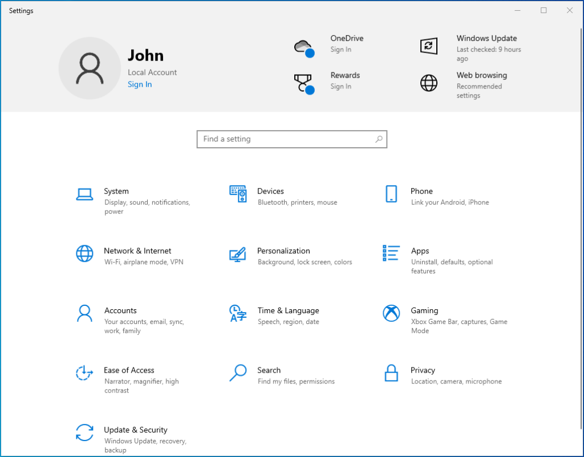
Task: Click the Find a setting search box
Action: point(292,139)
